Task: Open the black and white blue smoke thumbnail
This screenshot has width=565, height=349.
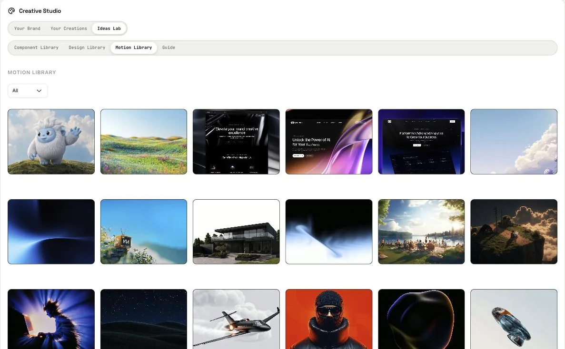Action: (328, 232)
